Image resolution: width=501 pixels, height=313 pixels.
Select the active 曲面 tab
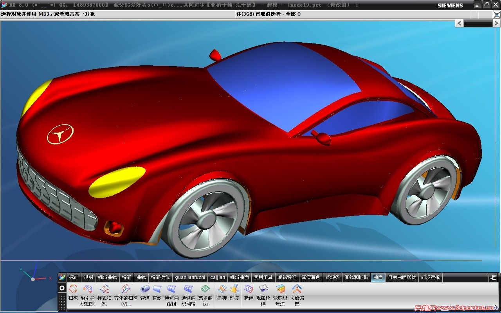click(378, 277)
